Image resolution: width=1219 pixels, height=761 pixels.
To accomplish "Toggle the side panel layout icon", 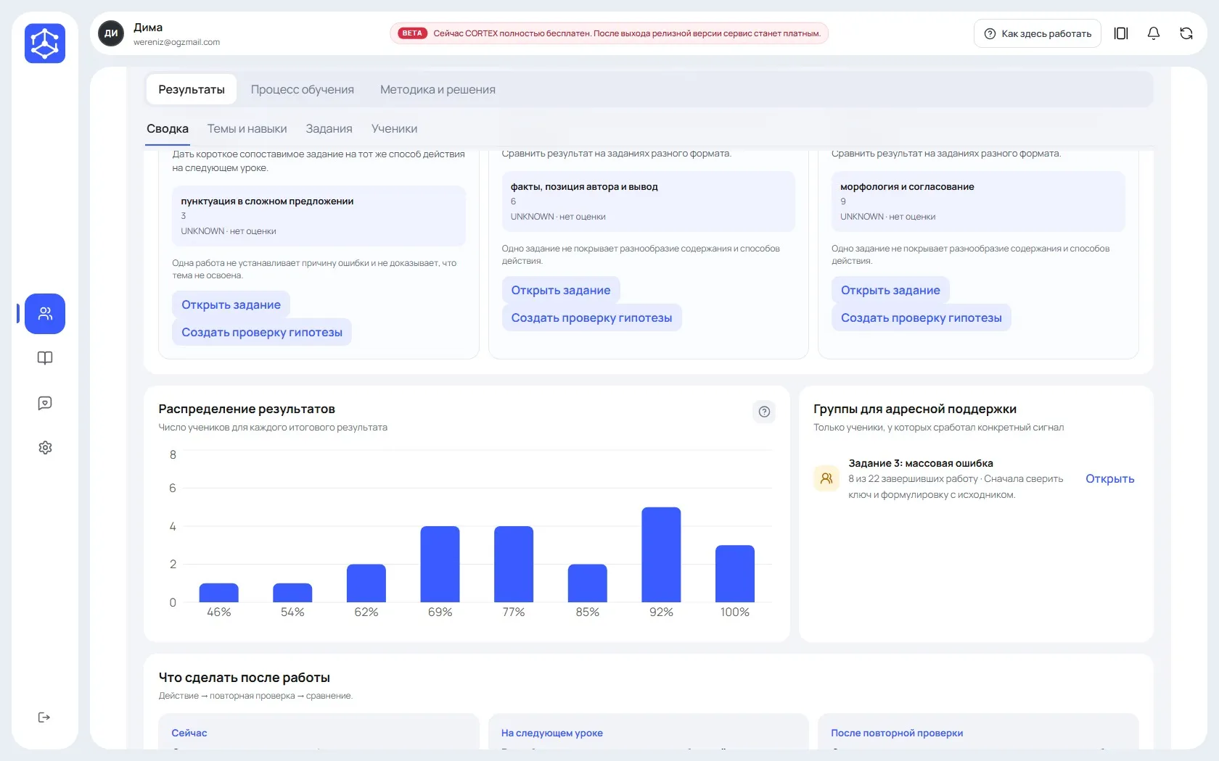I will click(x=1121, y=33).
